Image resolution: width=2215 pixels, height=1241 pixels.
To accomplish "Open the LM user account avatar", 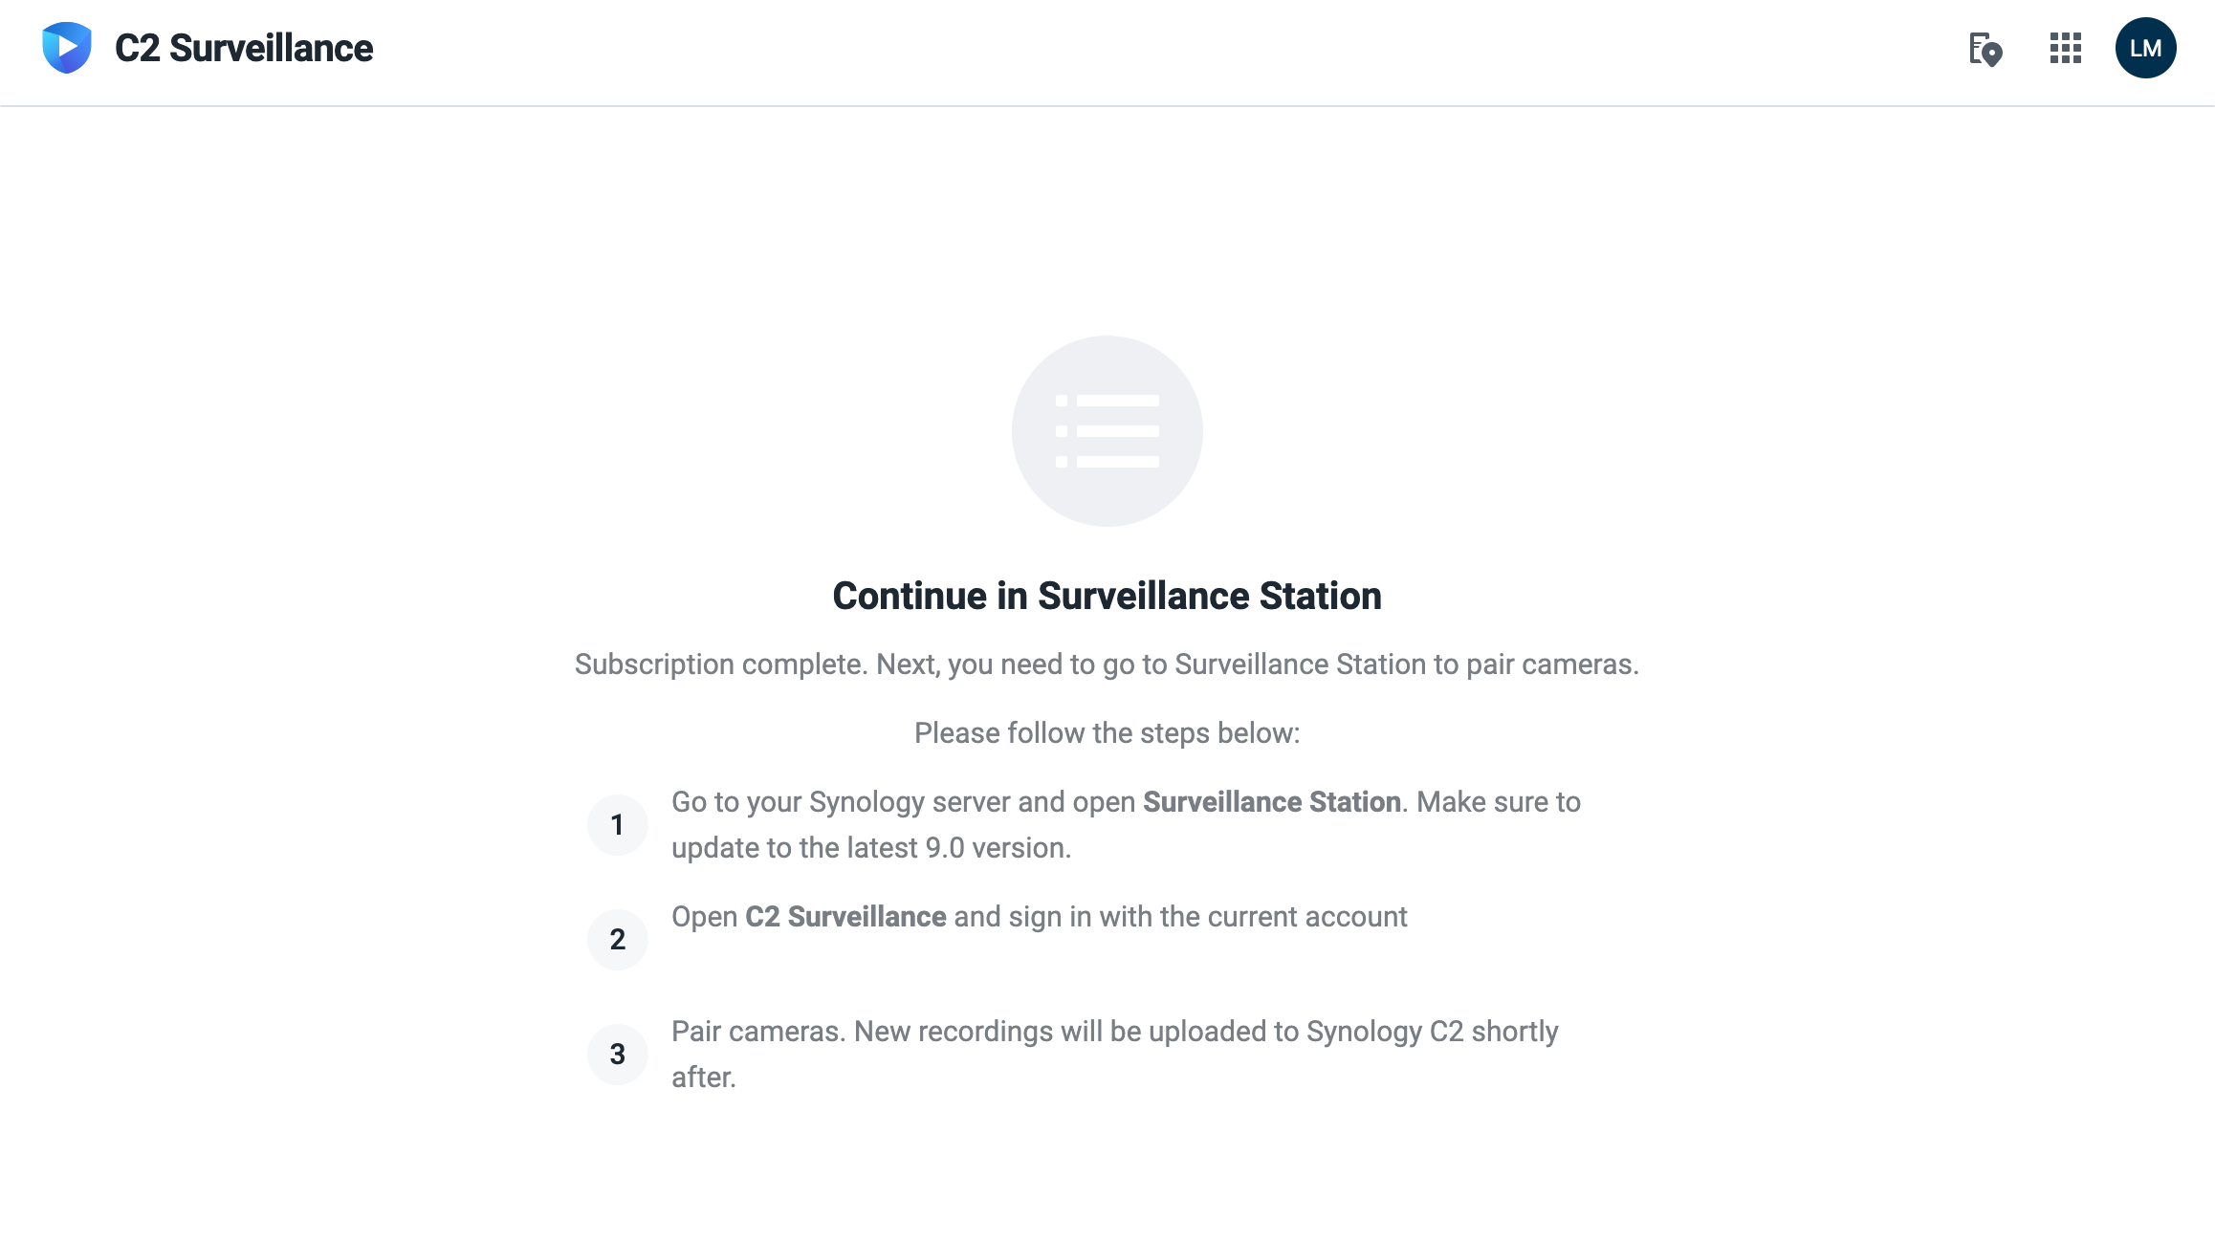I will click(x=2146, y=48).
